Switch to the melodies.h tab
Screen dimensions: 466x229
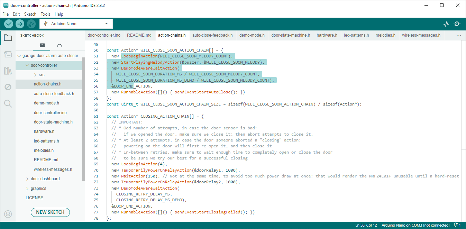pos(385,35)
